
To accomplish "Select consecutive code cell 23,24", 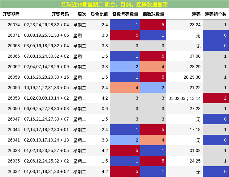I will pos(195,25).
